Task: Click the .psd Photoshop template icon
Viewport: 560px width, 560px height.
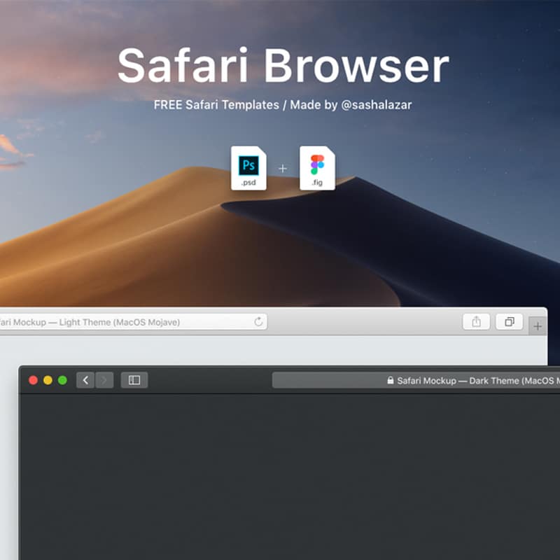Action: point(249,167)
